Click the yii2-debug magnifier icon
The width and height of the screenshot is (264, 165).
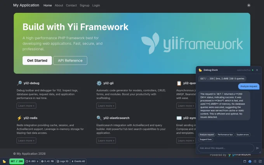pos(19,83)
